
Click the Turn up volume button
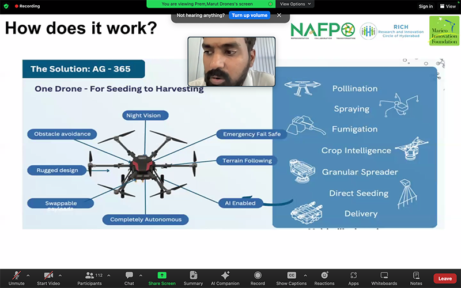point(250,16)
